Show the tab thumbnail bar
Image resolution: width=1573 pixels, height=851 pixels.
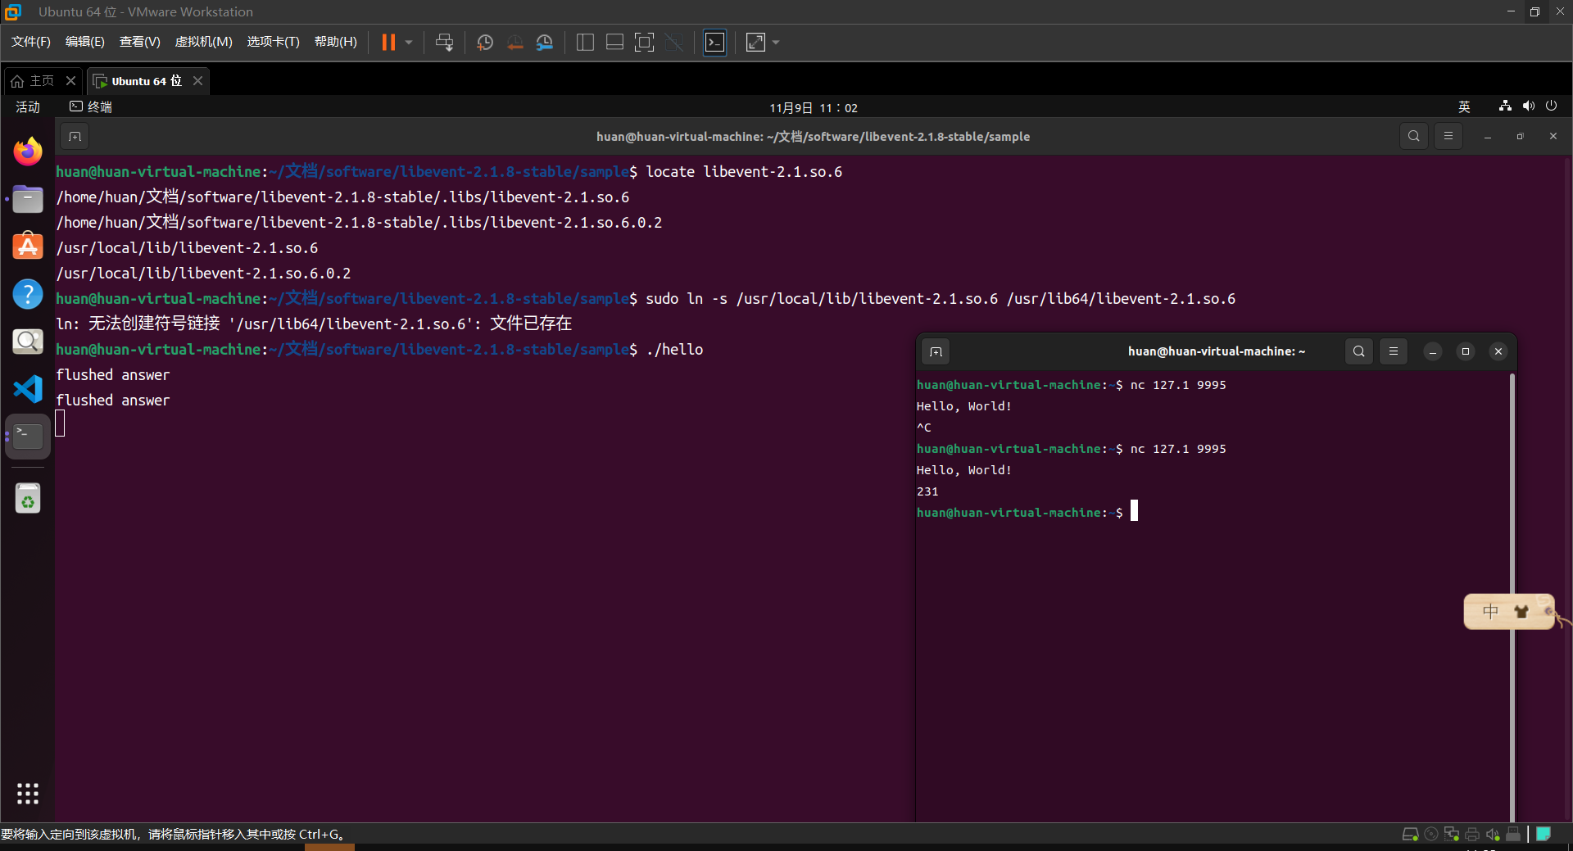tap(614, 43)
